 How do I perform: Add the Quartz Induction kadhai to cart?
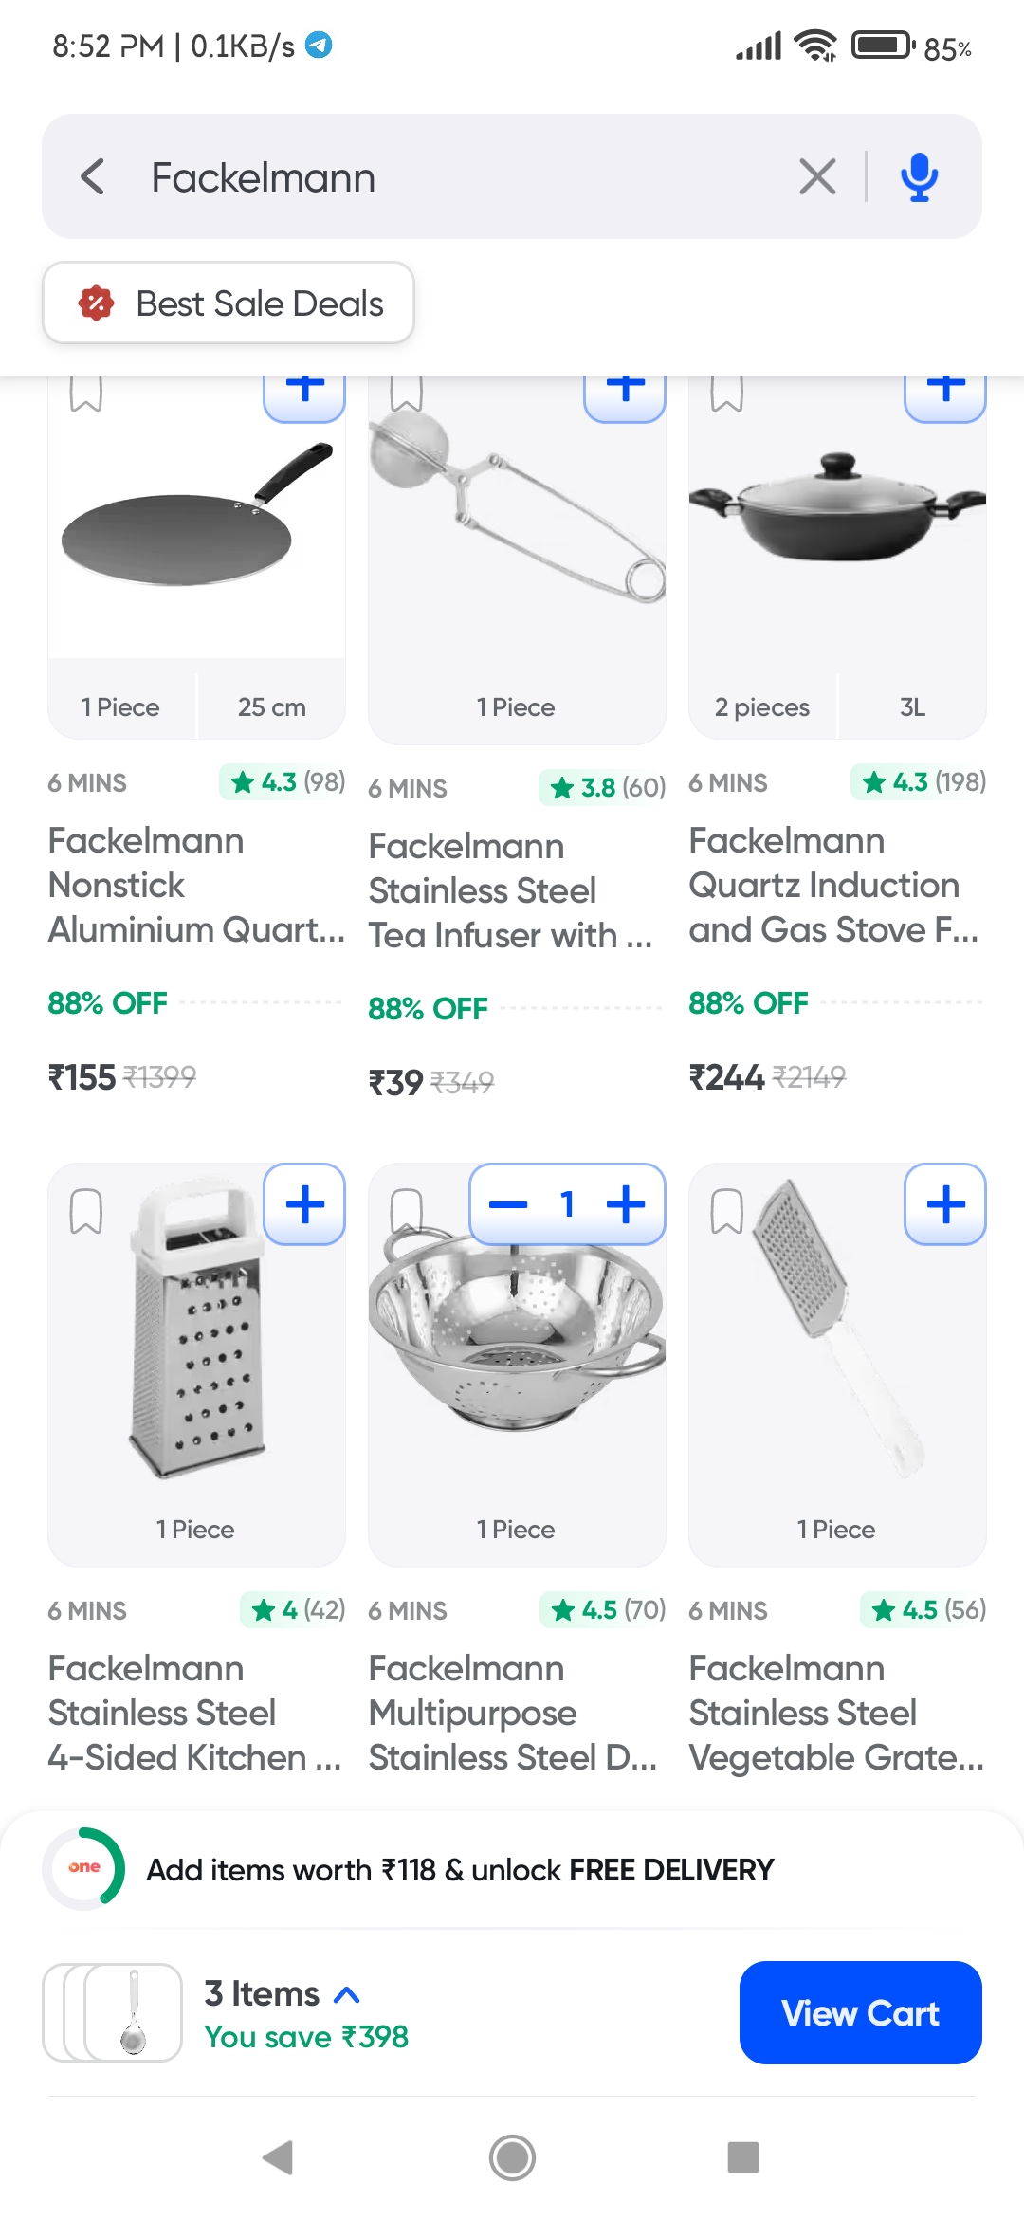tap(944, 387)
